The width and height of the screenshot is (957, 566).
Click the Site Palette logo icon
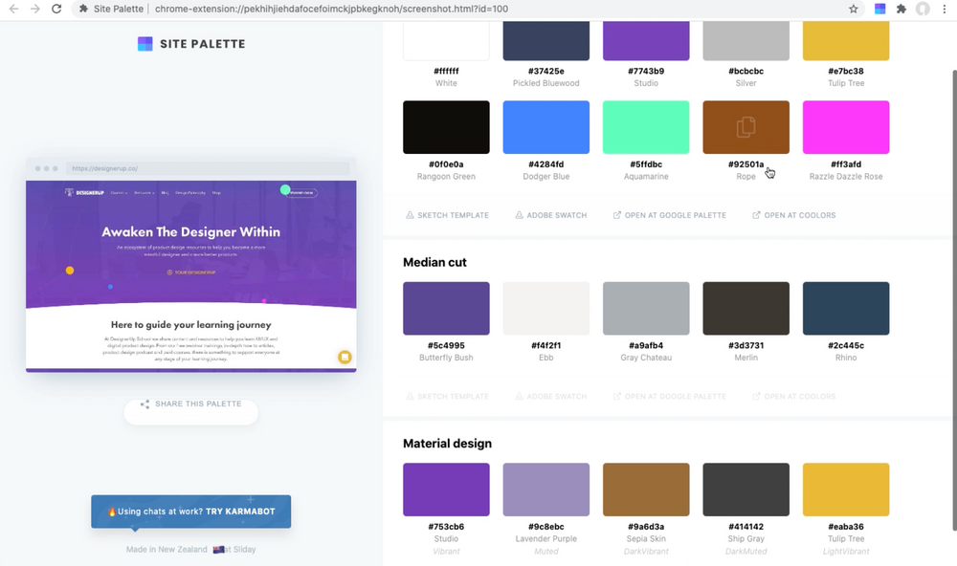pos(145,43)
